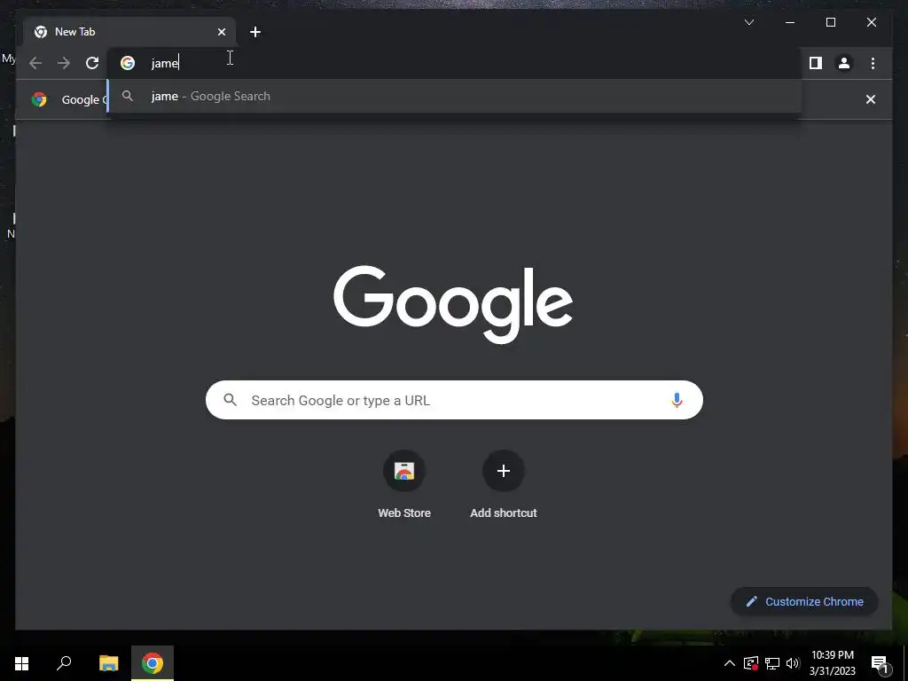Open the notification center icon
Image resolution: width=908 pixels, height=681 pixels.
click(880, 663)
